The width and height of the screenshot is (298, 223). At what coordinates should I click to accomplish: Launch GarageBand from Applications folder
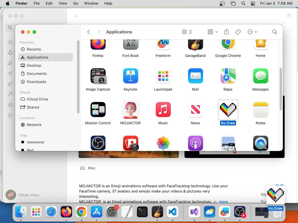tap(195, 45)
